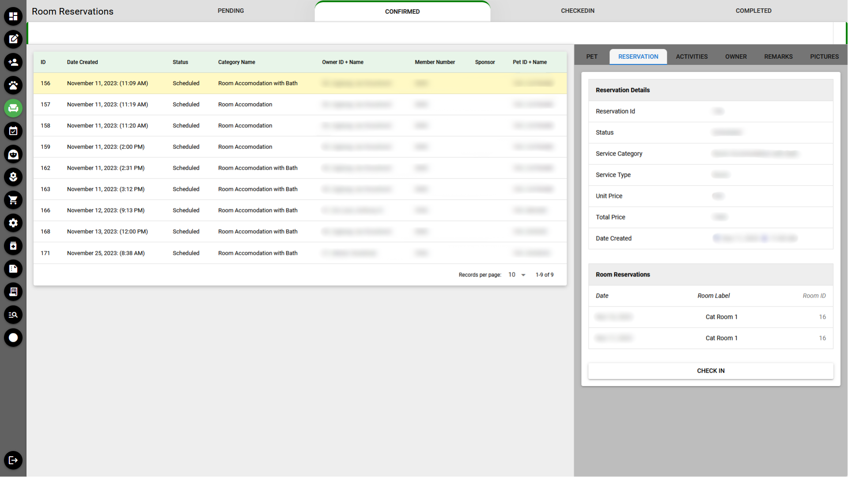Open the PICTURES detail tab

824,57
